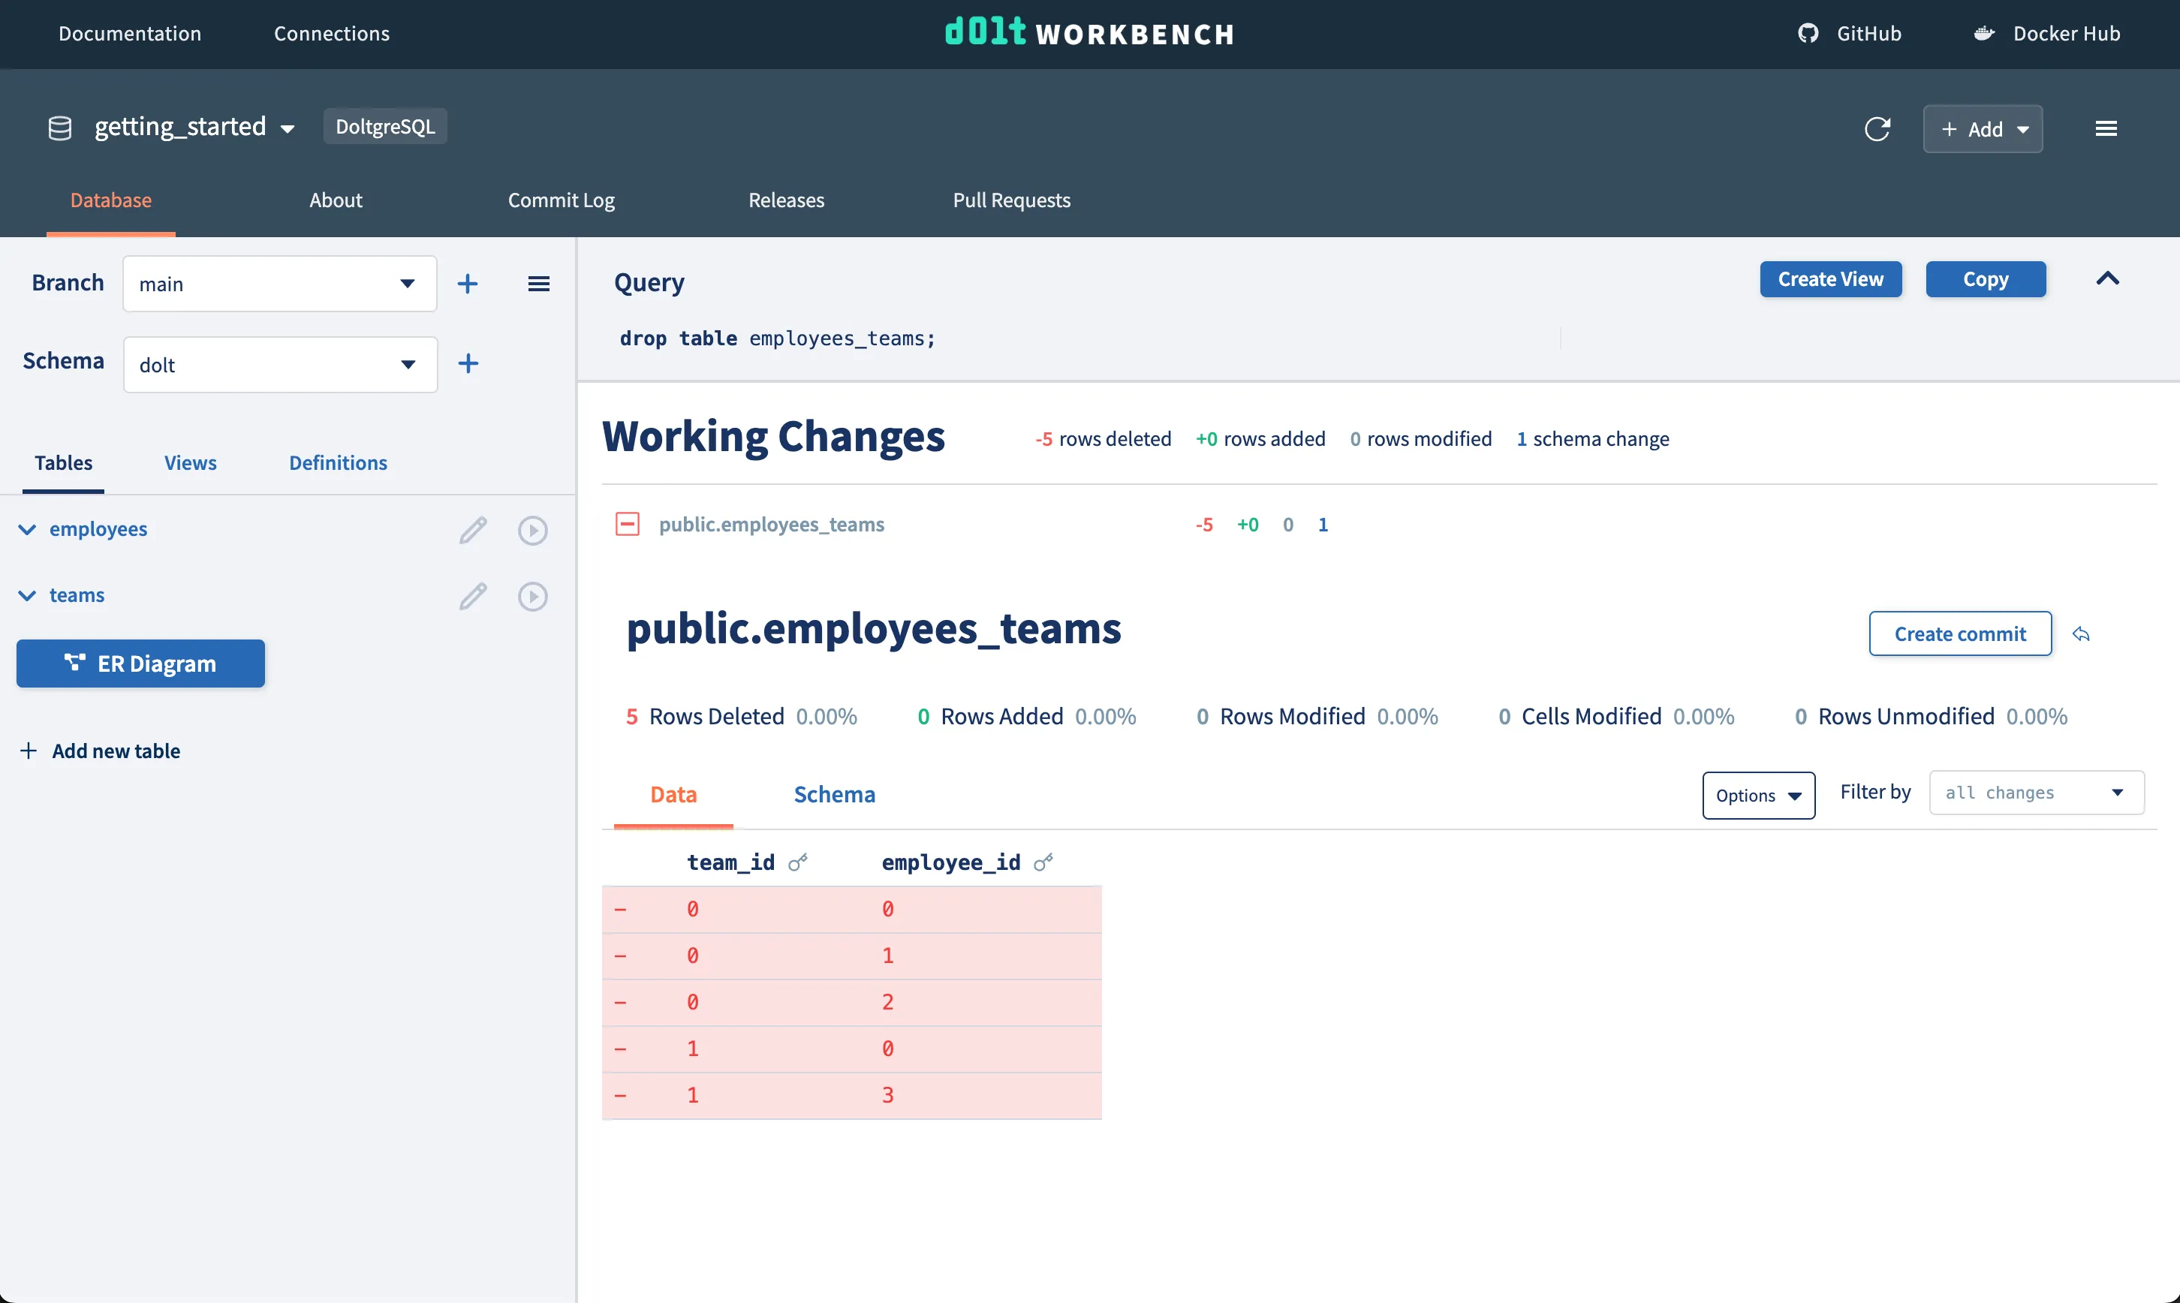Click the plus icon to create new schema

[468, 363]
